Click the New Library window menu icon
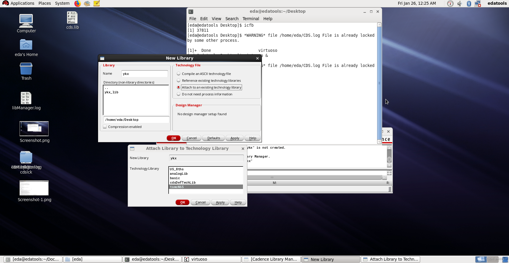This screenshot has width=509, height=263. tap(102, 58)
